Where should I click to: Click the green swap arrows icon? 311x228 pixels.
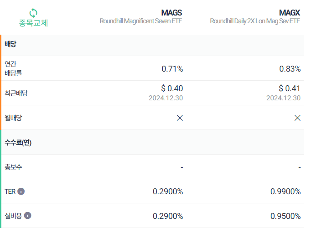[x=33, y=13]
